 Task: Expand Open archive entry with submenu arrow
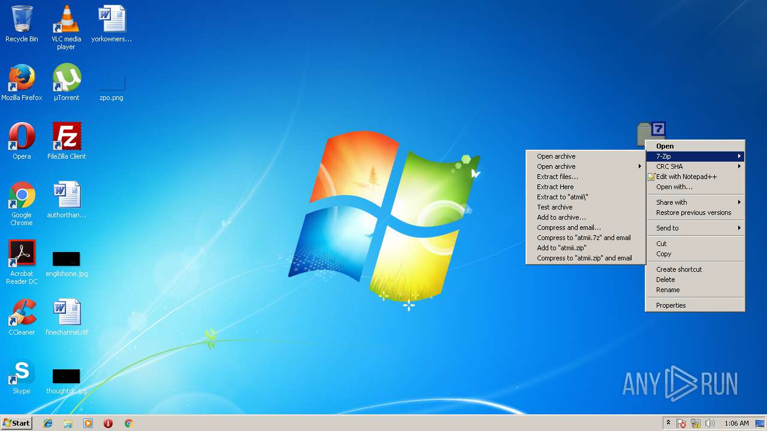[585, 166]
